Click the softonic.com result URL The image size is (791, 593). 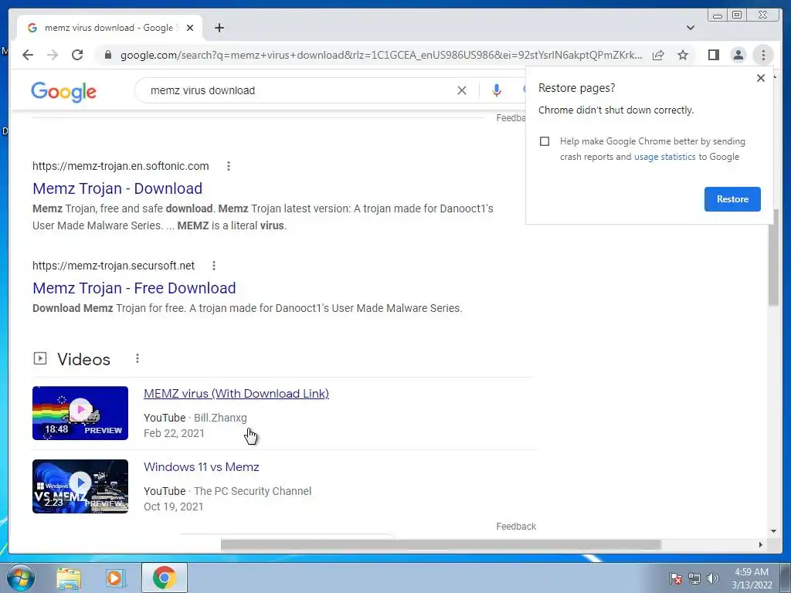[x=121, y=166]
